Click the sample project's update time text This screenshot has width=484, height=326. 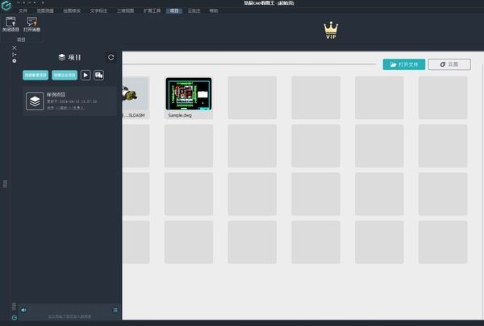72,101
